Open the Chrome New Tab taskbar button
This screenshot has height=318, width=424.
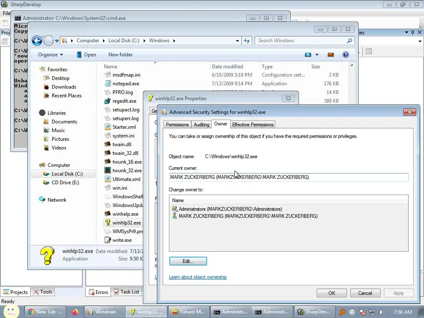pyautogui.click(x=45, y=312)
